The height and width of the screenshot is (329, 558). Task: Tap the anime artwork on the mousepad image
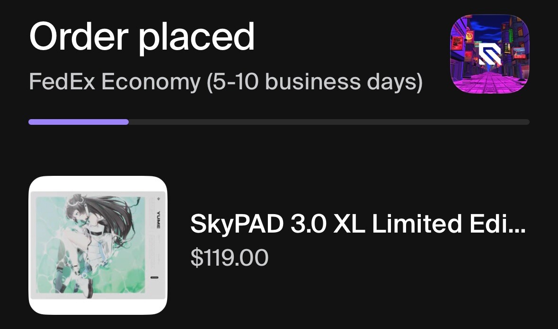coord(90,241)
